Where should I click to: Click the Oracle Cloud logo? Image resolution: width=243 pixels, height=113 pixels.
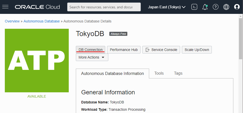(37, 7)
